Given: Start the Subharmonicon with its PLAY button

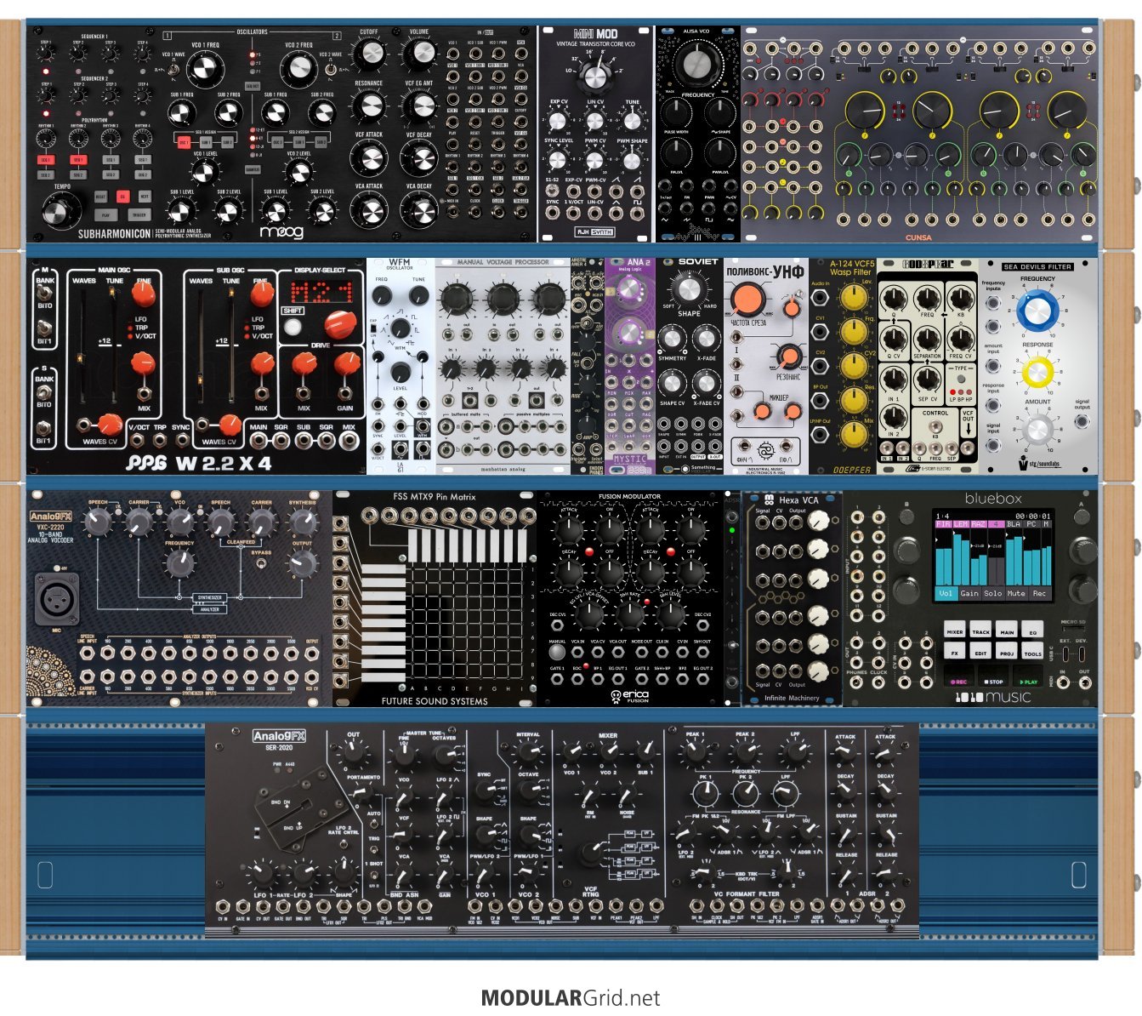Looking at the screenshot, I should [x=105, y=216].
